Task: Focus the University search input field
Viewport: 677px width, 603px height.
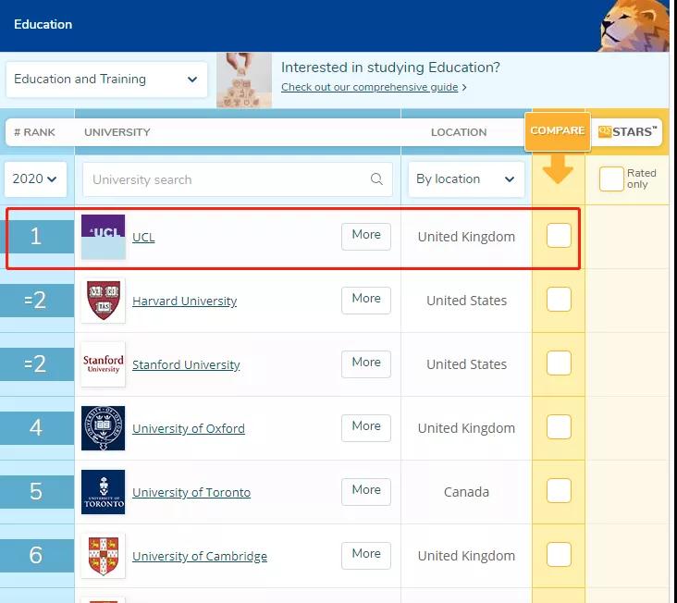Action: (x=238, y=179)
